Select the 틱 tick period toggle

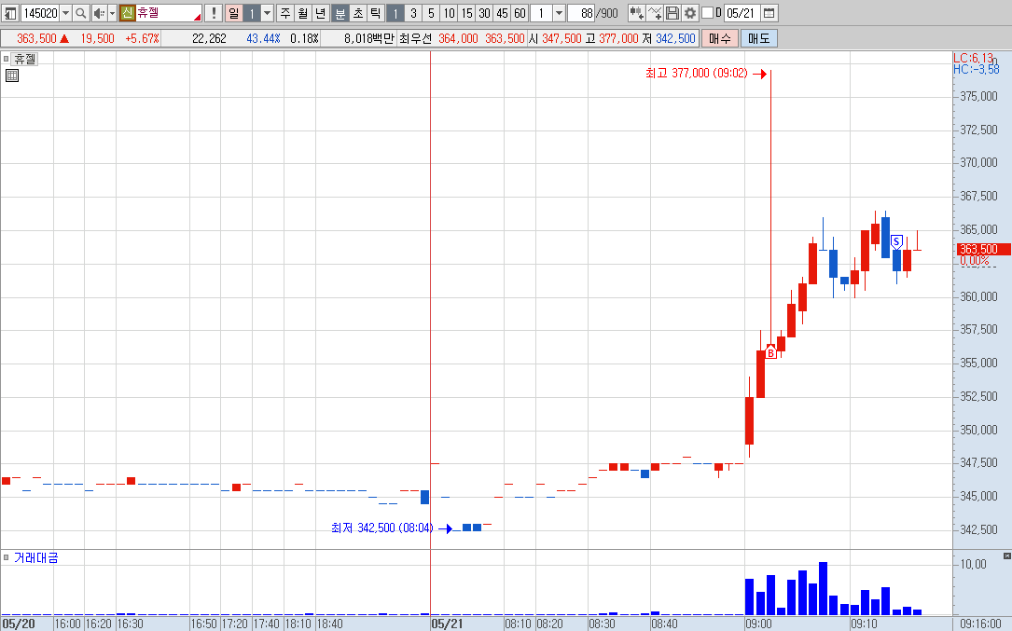(376, 13)
